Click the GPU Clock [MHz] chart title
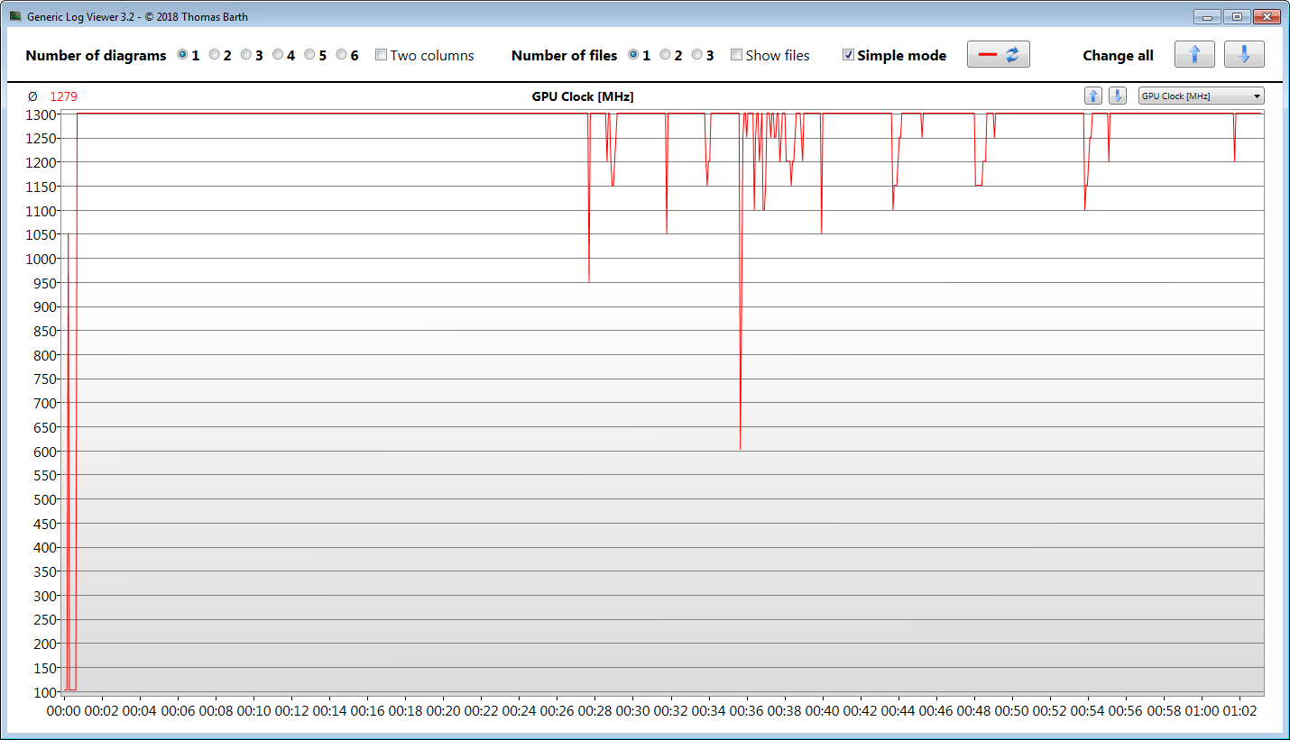This screenshot has width=1290, height=740. [583, 96]
